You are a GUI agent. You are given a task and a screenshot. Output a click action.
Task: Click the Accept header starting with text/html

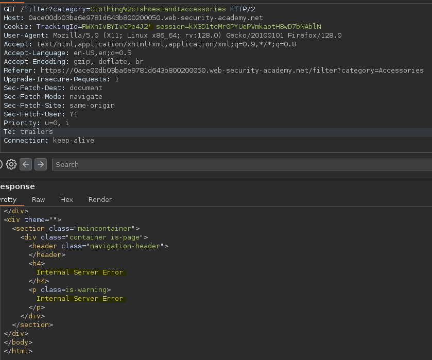150,44
